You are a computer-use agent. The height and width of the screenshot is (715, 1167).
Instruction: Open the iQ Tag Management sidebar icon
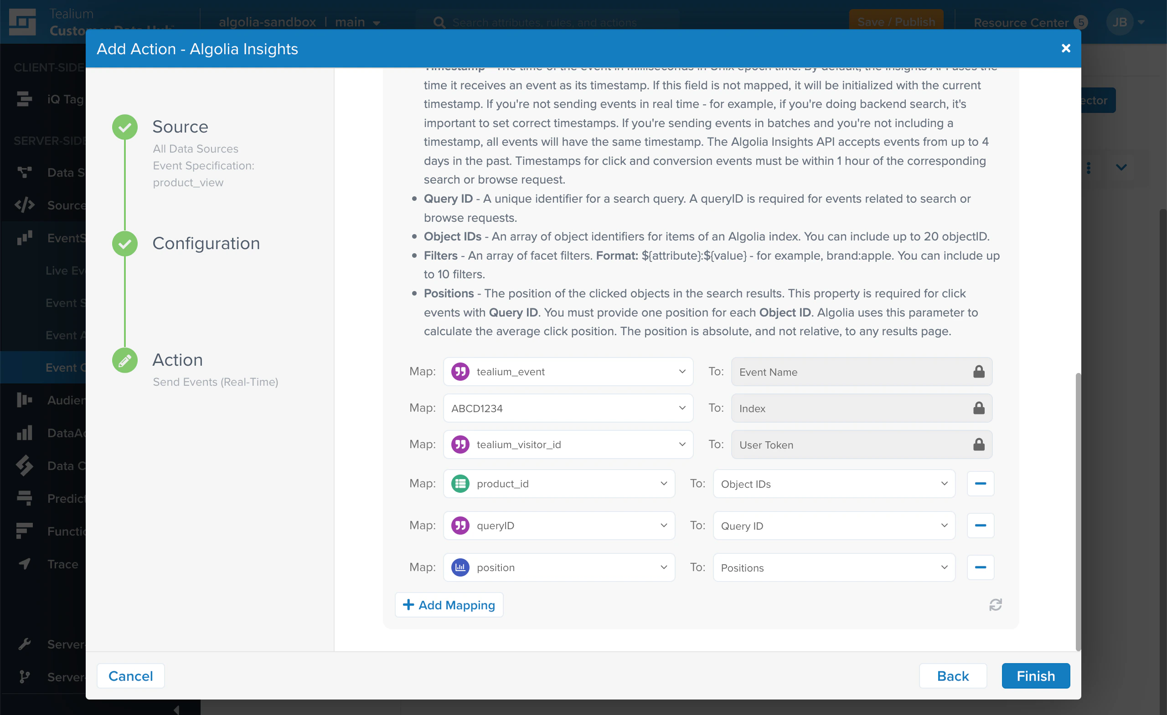[x=24, y=99]
